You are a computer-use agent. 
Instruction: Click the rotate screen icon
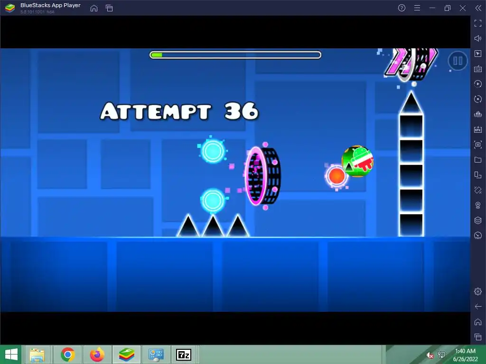478,190
